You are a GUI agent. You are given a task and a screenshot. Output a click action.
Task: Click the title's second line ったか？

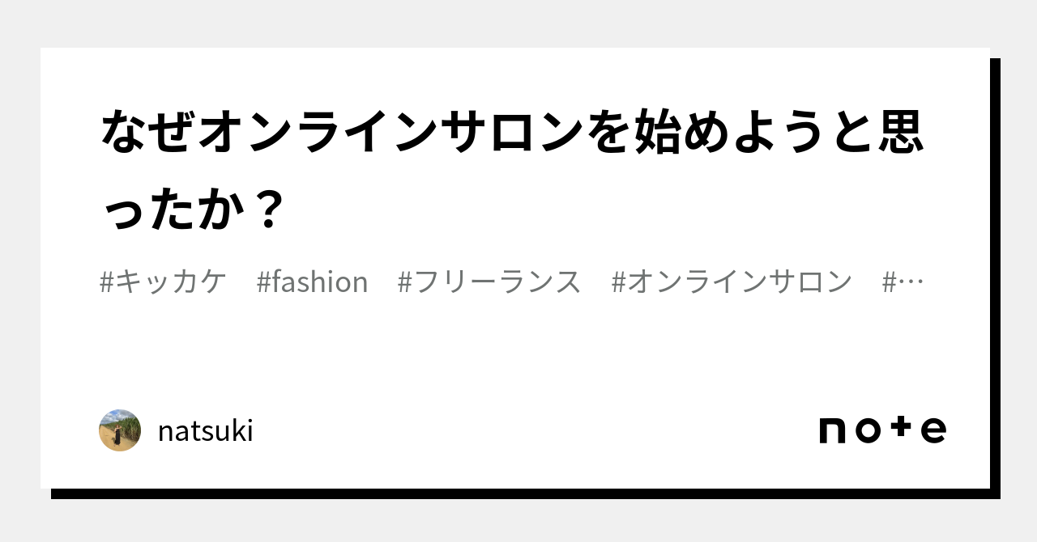point(194,210)
